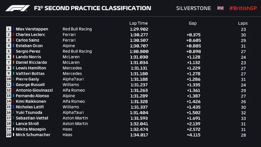This screenshot has width=261, height=147.
Task: Click the position 10 badge for Gasly
Action: point(8,79)
